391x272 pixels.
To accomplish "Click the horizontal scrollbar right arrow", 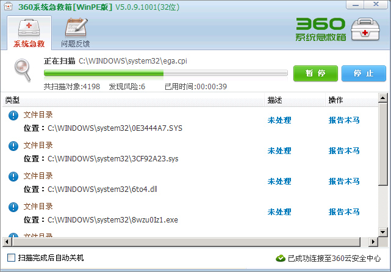I will click(373, 241).
